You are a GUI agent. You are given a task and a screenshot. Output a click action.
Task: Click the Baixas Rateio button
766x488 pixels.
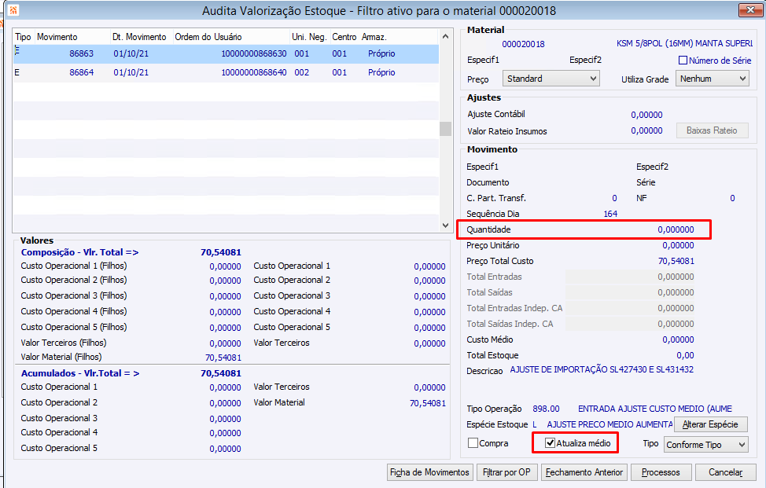point(712,130)
